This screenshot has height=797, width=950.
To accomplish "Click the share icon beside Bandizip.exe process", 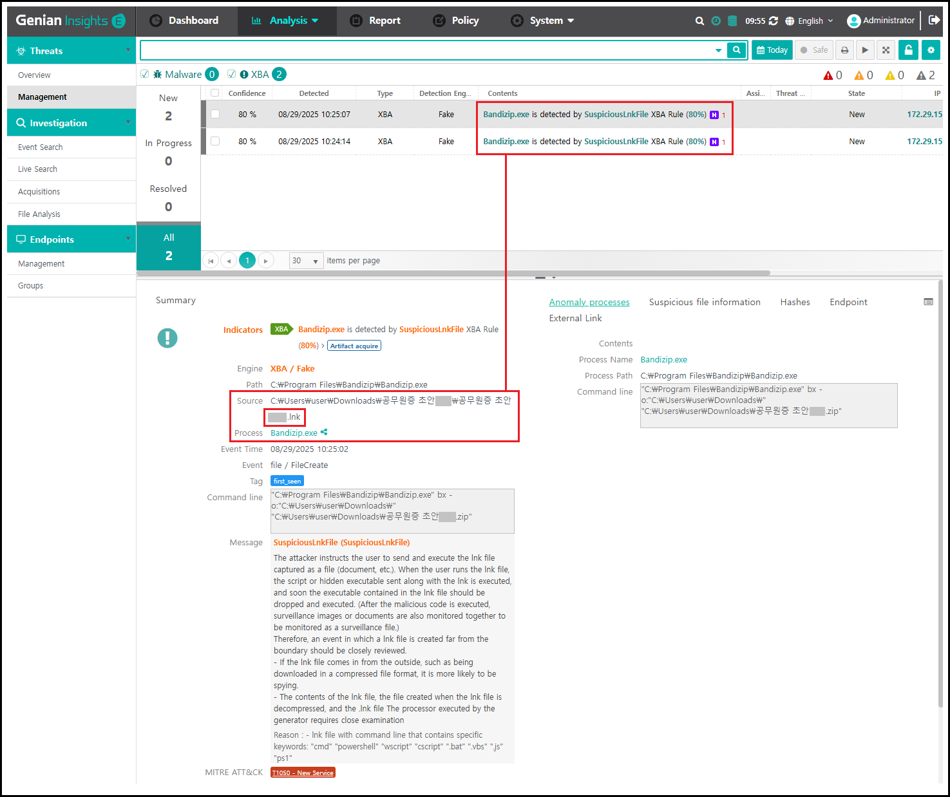I will click(324, 433).
